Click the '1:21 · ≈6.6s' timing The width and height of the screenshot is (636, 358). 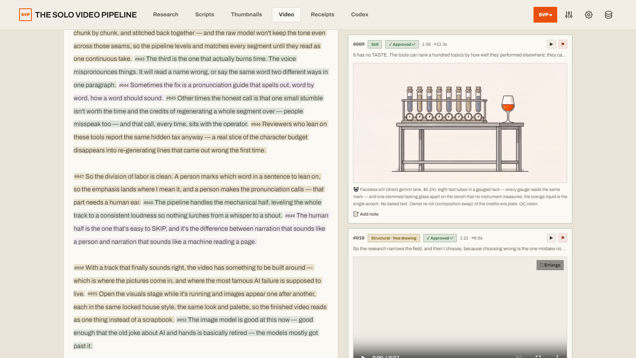(x=471, y=238)
